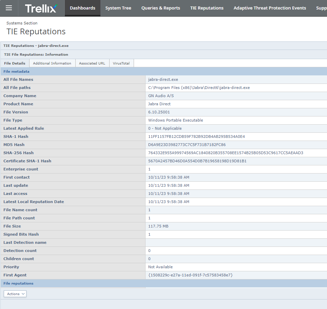Screen dimensions: 327x309
Task: Click the Trellix logo
Action: tap(41, 8)
